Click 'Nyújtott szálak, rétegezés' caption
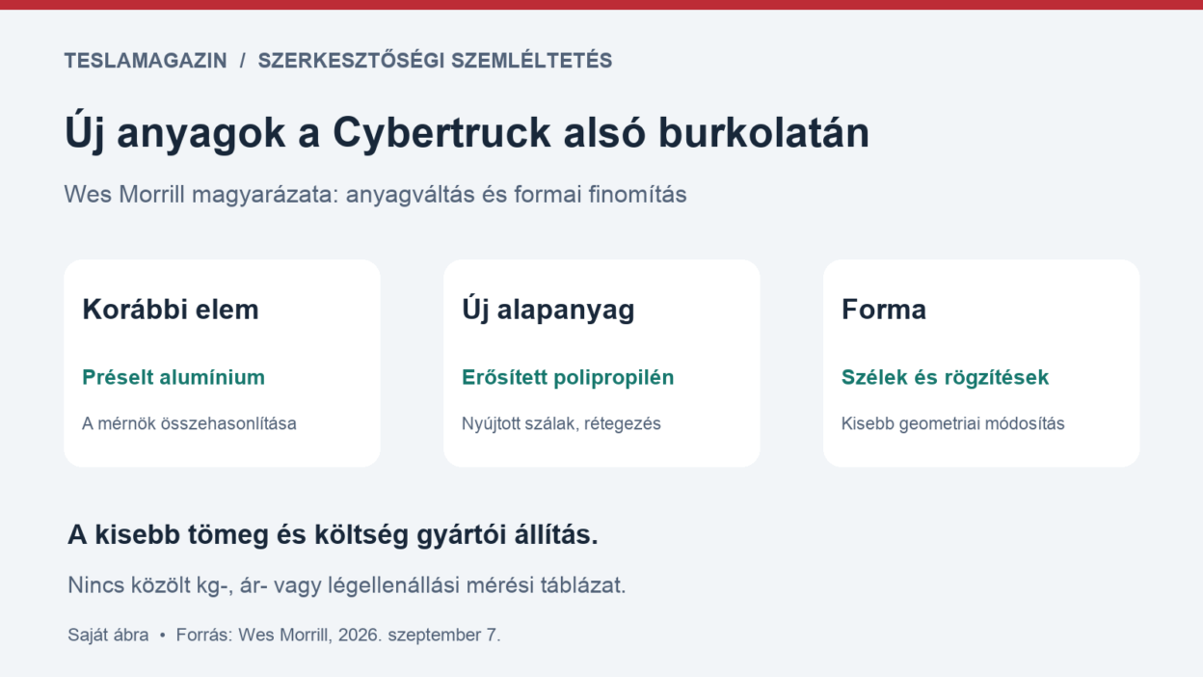Image resolution: width=1203 pixels, height=677 pixels. coord(562,423)
